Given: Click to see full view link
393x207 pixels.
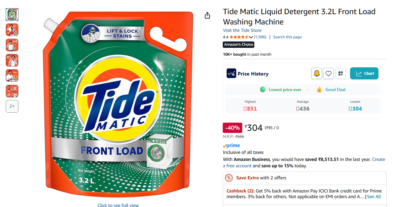Looking at the screenshot, I should pos(118,205).
